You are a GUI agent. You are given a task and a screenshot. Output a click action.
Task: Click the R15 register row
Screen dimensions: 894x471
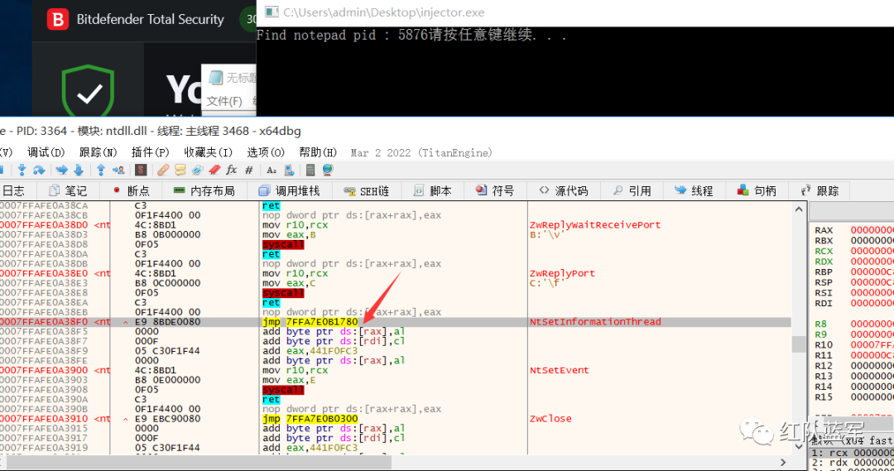coord(853,397)
